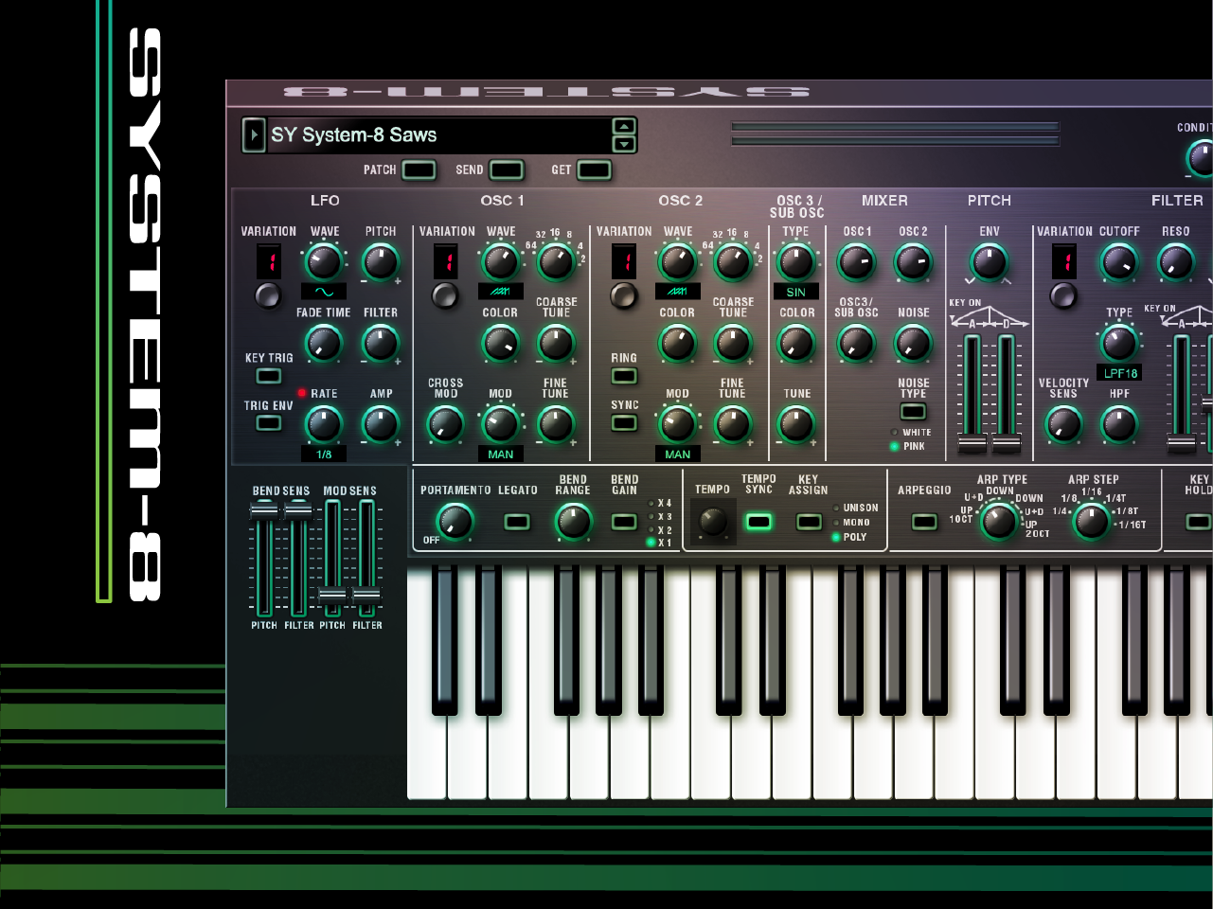Click the patch down arrow
Screen dimensions: 1213x909
(624, 144)
